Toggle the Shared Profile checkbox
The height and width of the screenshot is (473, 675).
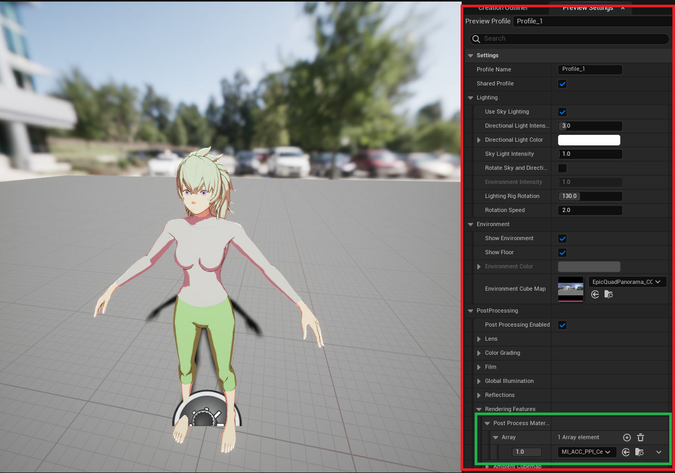click(x=562, y=84)
